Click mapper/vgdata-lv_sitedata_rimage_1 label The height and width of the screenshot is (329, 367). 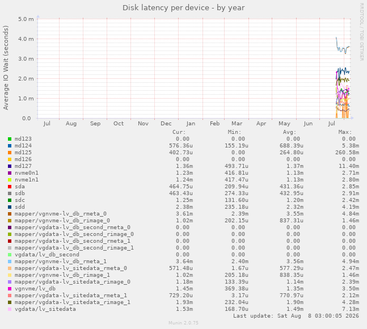click(x=73, y=302)
